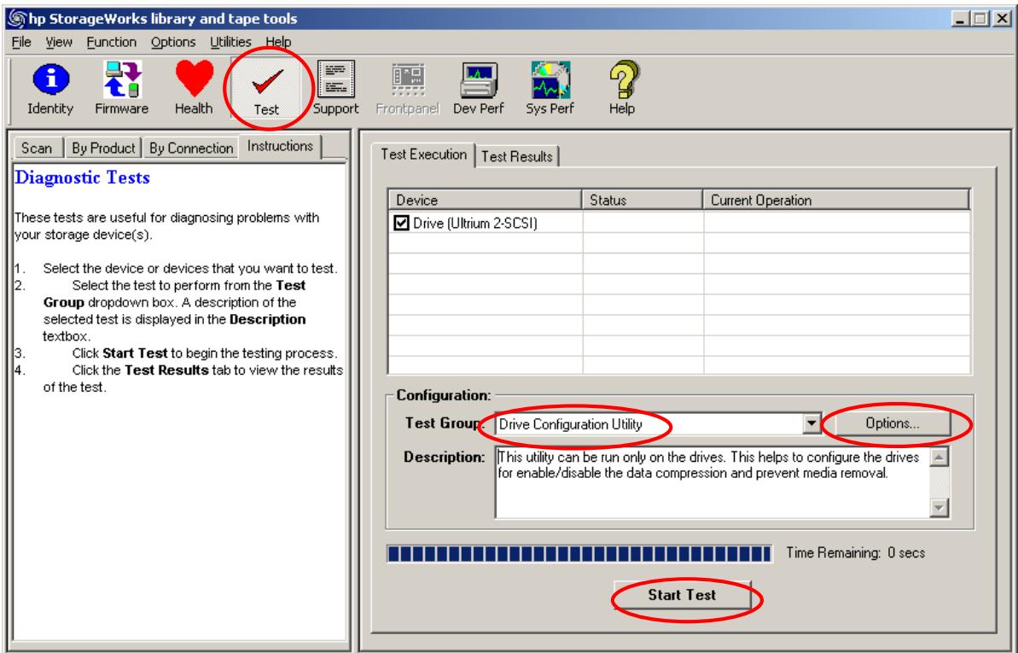Switch to the Test Results tab
The width and height of the screenshot is (1018, 653).
pos(517,156)
